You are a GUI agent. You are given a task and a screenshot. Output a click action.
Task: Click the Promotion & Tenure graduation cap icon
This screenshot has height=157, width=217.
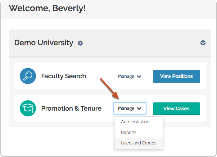point(28,108)
